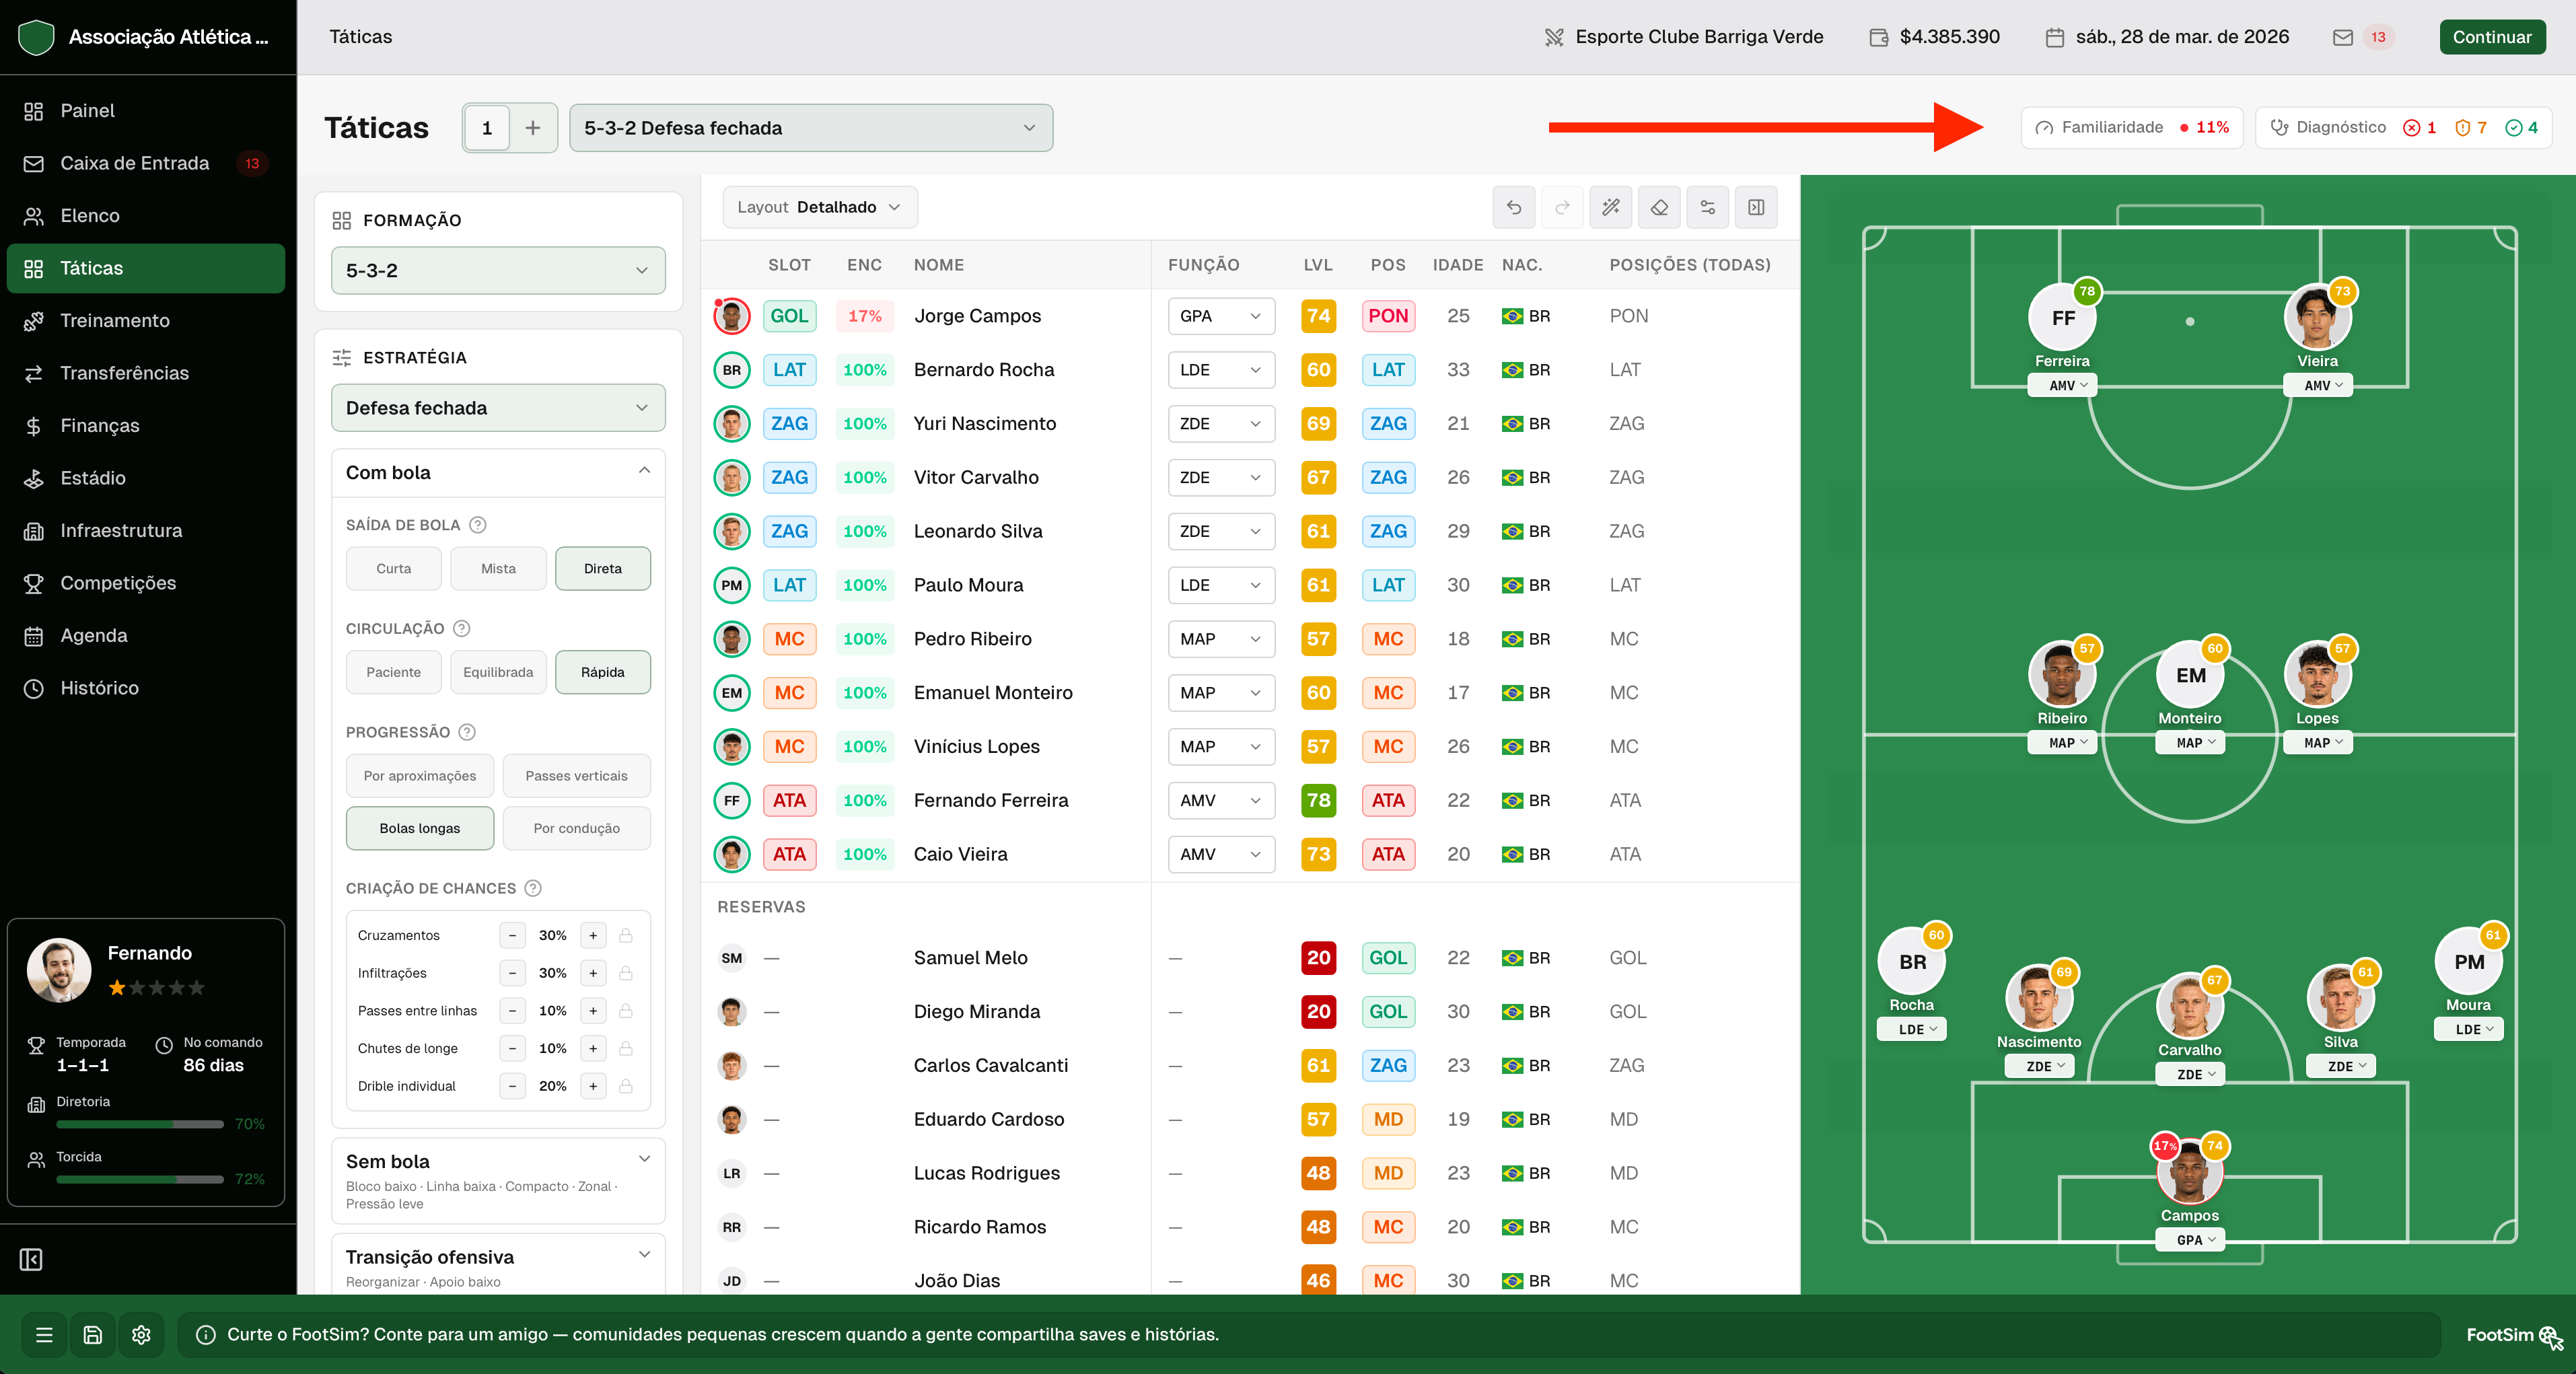Open the settings gear in bottom bar
This screenshot has width=2576, height=1374.
pyautogui.click(x=141, y=1334)
